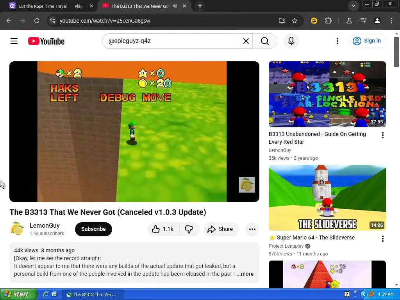The height and width of the screenshot is (300, 400).
Task: Select B3313 browser taskbar button
Action: (x=93, y=295)
